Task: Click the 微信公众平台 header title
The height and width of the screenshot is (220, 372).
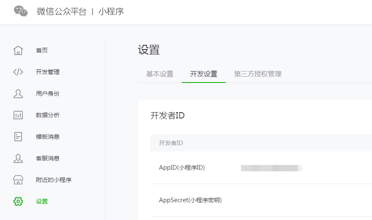Action: click(61, 11)
